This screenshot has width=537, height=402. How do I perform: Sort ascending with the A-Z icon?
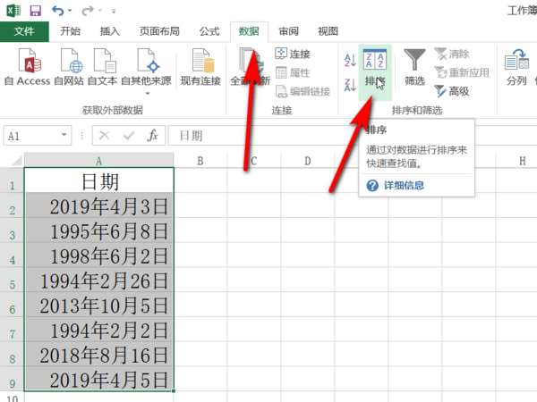[x=350, y=60]
